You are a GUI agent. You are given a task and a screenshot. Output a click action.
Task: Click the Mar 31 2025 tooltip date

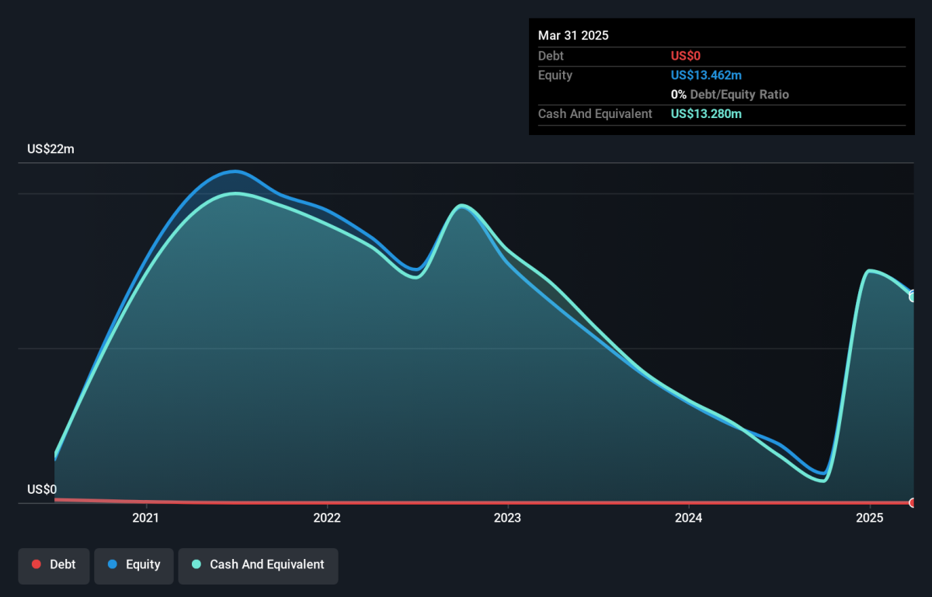click(x=573, y=36)
